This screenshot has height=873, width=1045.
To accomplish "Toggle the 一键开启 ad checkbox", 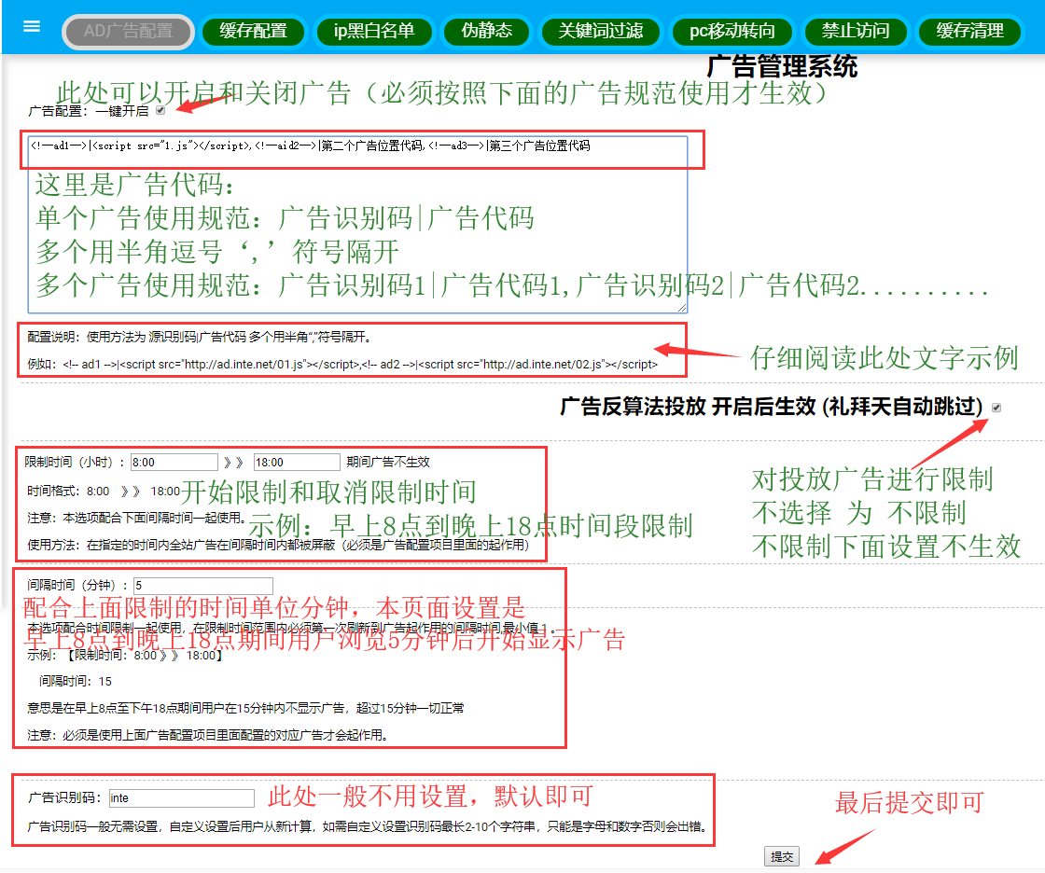I will [x=160, y=111].
